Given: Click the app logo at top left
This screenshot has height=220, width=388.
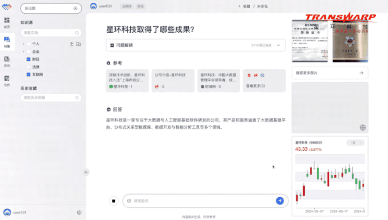Looking at the screenshot, I should (7, 7).
